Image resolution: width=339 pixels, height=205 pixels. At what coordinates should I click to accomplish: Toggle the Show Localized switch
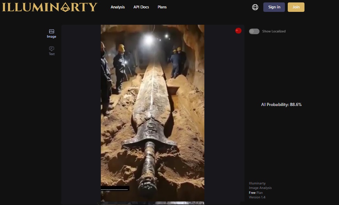pos(254,31)
